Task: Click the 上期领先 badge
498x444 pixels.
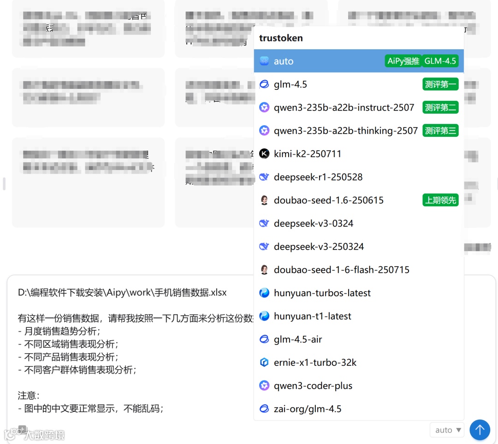Action: [x=440, y=200]
